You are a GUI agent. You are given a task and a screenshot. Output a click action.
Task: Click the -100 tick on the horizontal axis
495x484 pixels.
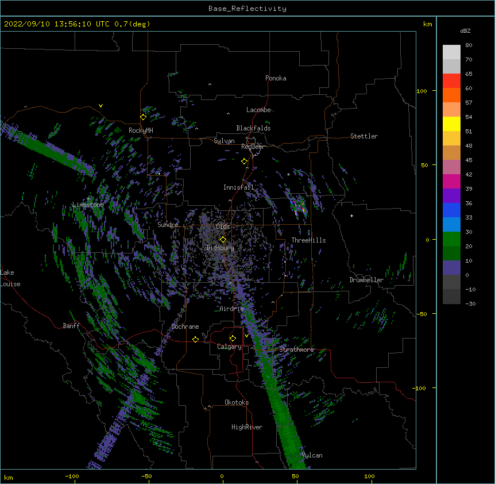(72, 476)
